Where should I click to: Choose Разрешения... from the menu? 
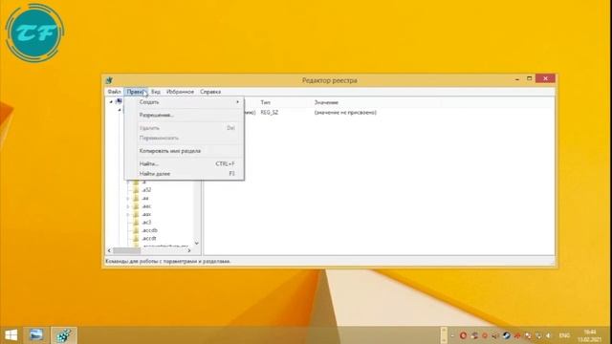[185, 115]
